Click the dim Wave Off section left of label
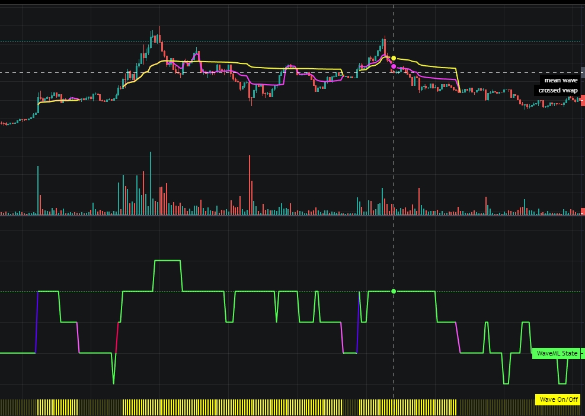The height and width of the screenshot is (416, 585). 495,407
